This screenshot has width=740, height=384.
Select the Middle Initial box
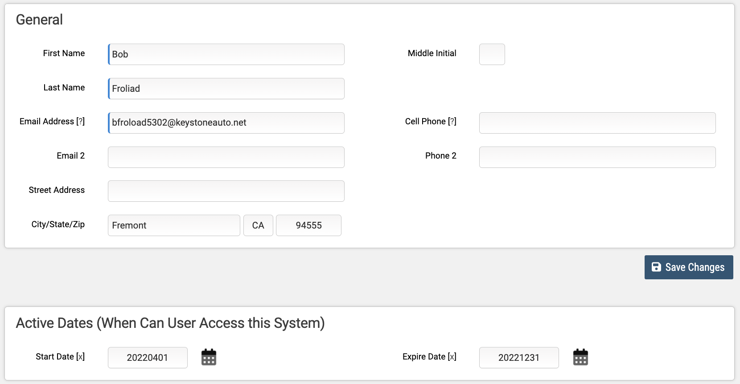(x=492, y=54)
